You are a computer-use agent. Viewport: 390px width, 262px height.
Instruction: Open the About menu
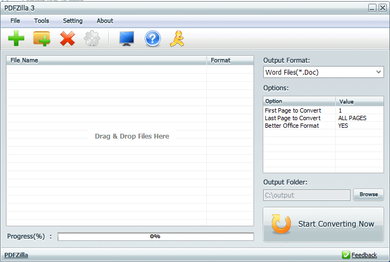[105, 21]
